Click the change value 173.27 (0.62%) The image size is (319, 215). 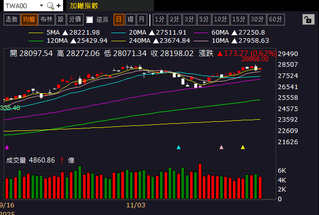[x=250, y=53]
